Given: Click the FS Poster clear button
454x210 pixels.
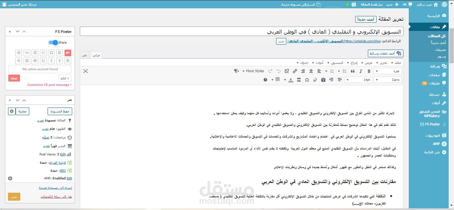Looking at the screenshot, I should [14, 78].
